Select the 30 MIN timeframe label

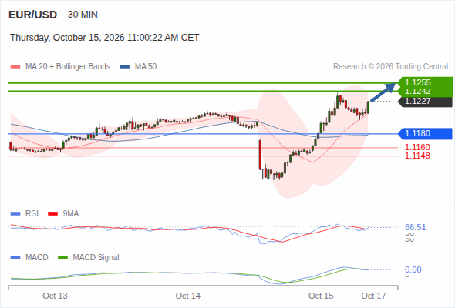click(83, 15)
